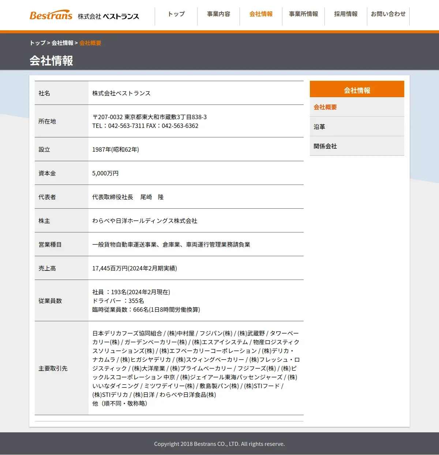Image resolution: width=439 pixels, height=455 pixels.
Task: Click the 従業員数 row label
Action: [50, 301]
